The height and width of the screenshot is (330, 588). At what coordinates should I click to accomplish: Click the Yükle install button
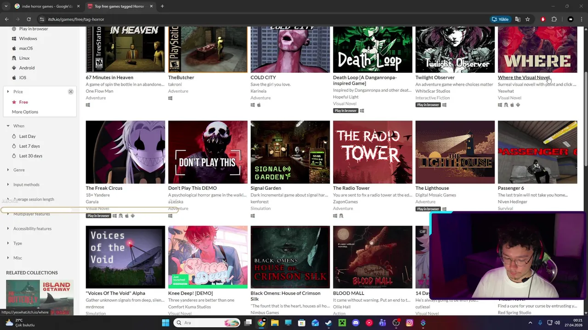pos(500,19)
